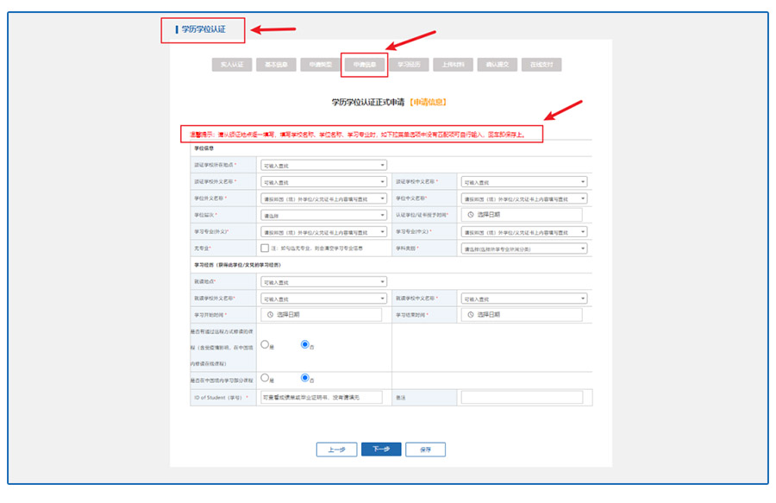Select 是 for remote online courses question
This screenshot has width=776, height=503.
pyautogui.click(x=265, y=344)
